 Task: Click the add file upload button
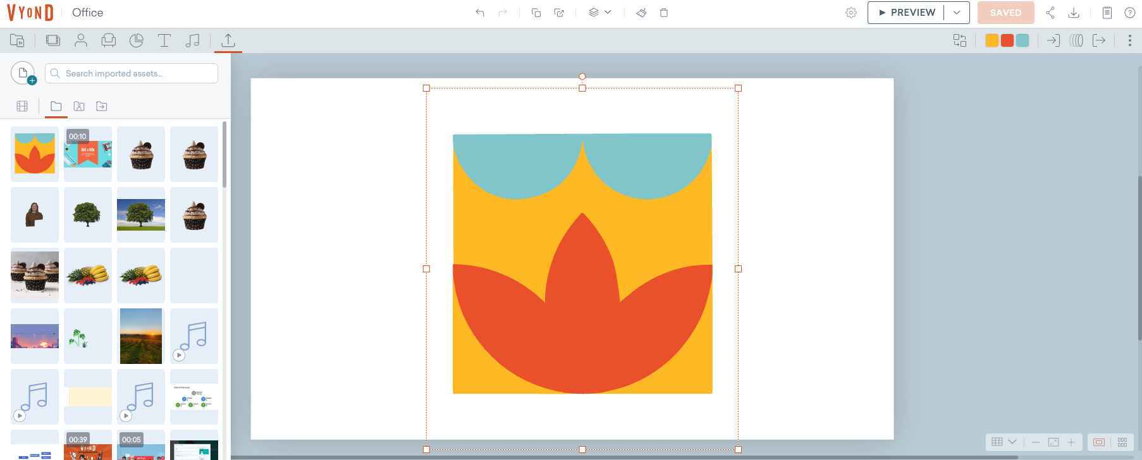tap(23, 73)
